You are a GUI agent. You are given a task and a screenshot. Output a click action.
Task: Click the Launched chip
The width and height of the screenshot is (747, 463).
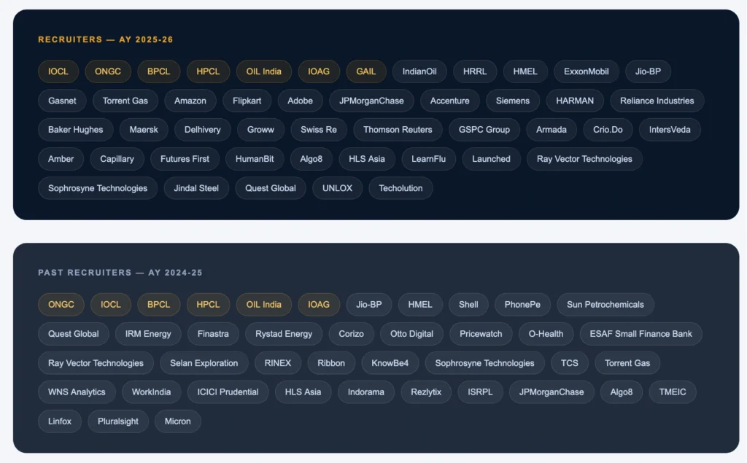tap(491, 159)
